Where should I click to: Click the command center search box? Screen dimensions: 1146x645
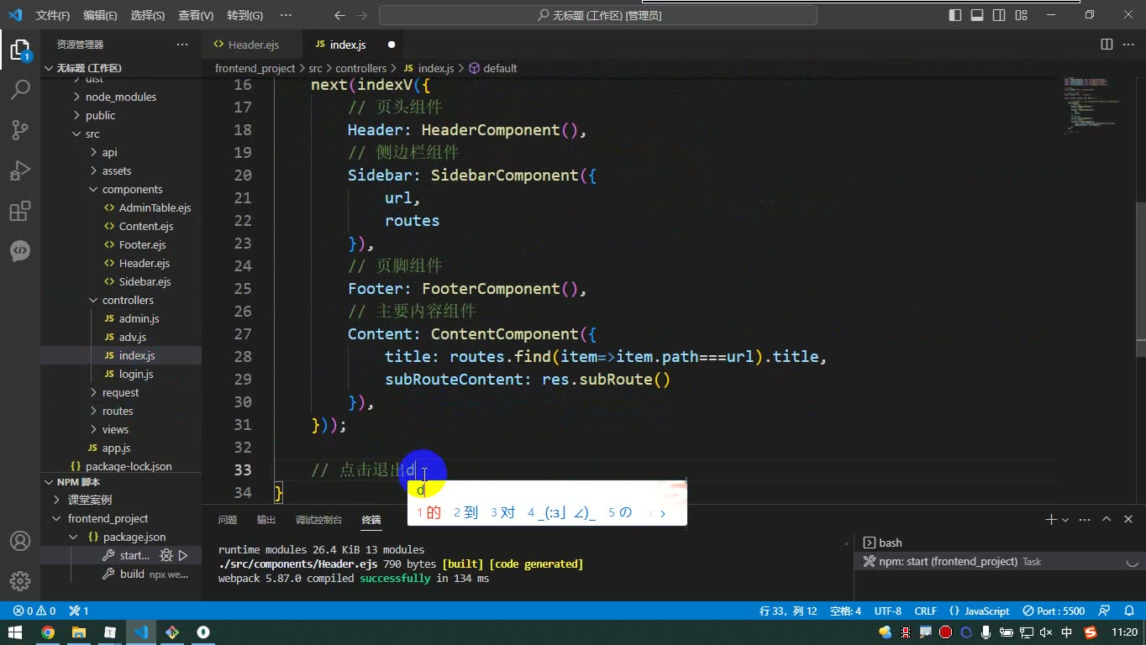[x=598, y=15]
